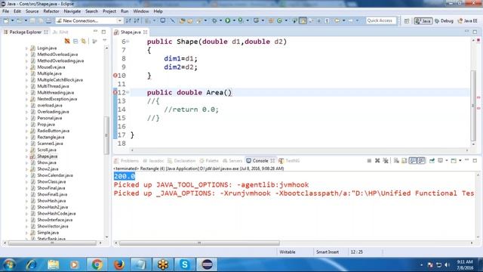This screenshot has width=483, height=272.
Task: Toggle Scroll Lock in console toolbar
Action: [405, 161]
